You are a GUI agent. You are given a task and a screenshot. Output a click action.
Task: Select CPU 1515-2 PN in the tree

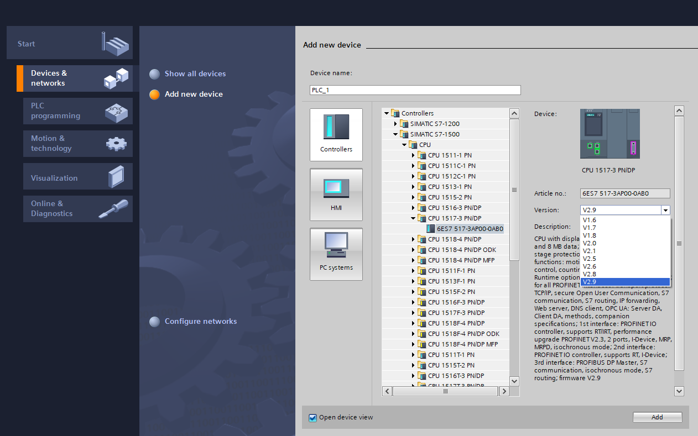(x=450, y=197)
